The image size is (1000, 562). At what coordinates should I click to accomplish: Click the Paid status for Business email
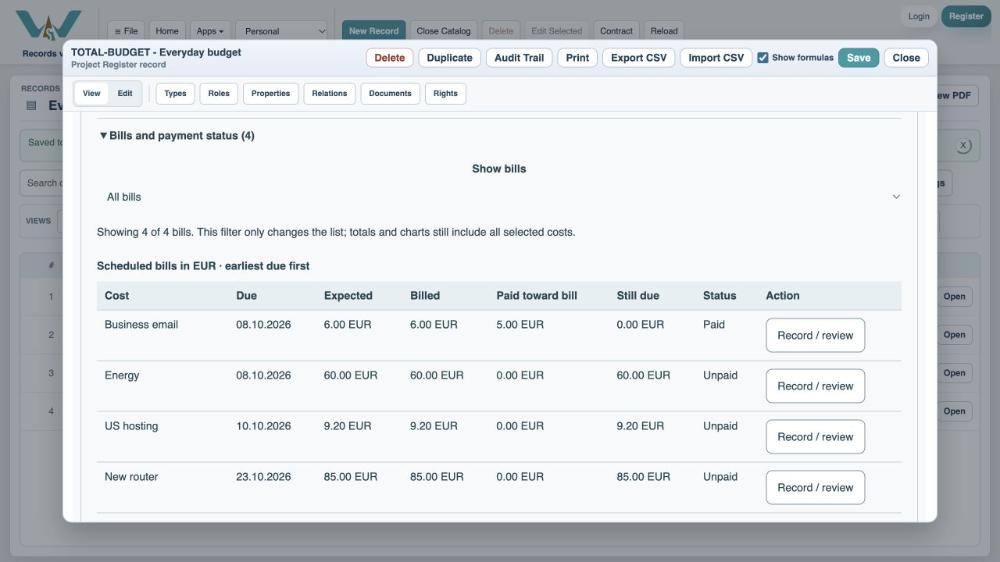tap(714, 325)
